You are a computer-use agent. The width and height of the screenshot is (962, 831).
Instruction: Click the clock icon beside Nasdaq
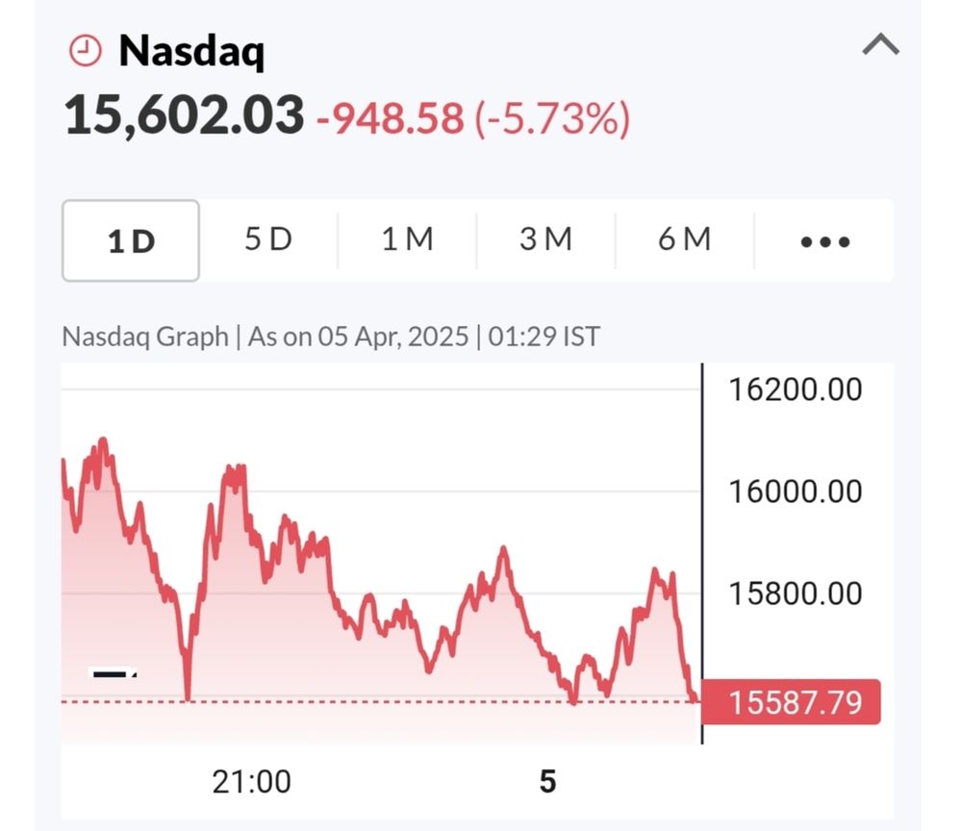pyautogui.click(x=86, y=51)
